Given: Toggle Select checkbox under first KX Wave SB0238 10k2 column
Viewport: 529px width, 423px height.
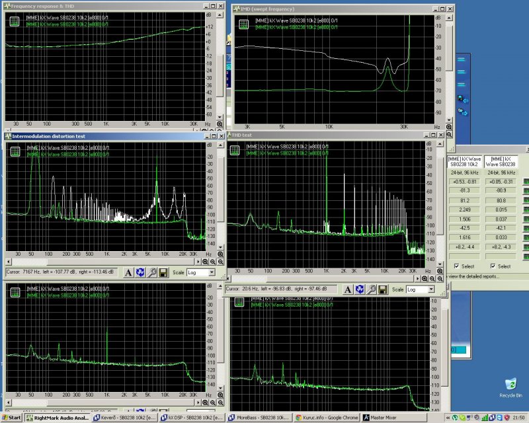Looking at the screenshot, I should click(x=456, y=266).
